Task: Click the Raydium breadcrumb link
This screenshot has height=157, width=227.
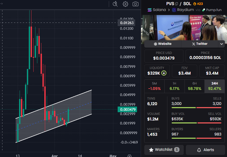Action: (x=183, y=10)
